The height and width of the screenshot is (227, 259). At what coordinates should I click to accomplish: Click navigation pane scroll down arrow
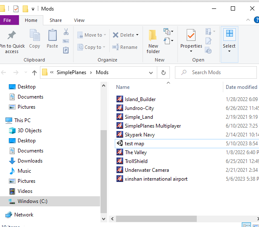[103, 219]
